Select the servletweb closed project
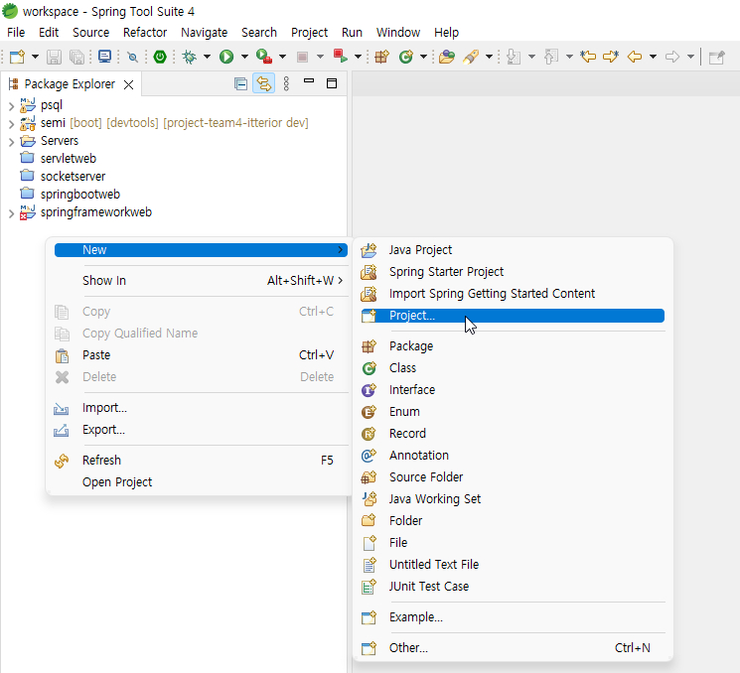The width and height of the screenshot is (740, 673). click(x=69, y=159)
